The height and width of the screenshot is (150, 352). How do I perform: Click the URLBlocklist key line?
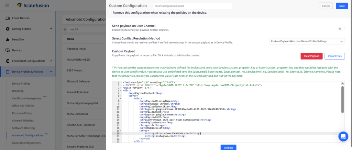click(155, 128)
